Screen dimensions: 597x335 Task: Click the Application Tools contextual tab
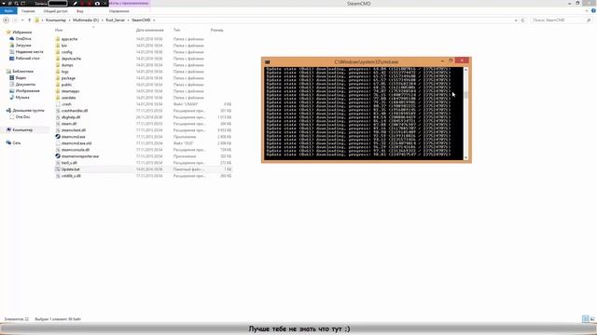click(x=130, y=3)
